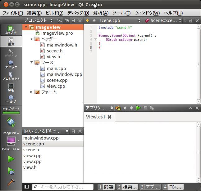
Task: Select mainwindow.cpp in open documents list
Action: coord(53,138)
